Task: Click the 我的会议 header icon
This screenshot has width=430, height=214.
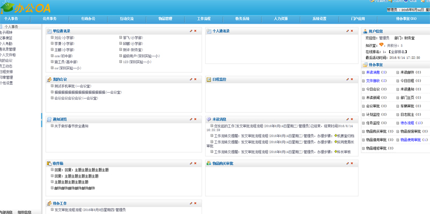Action: click(x=49, y=79)
